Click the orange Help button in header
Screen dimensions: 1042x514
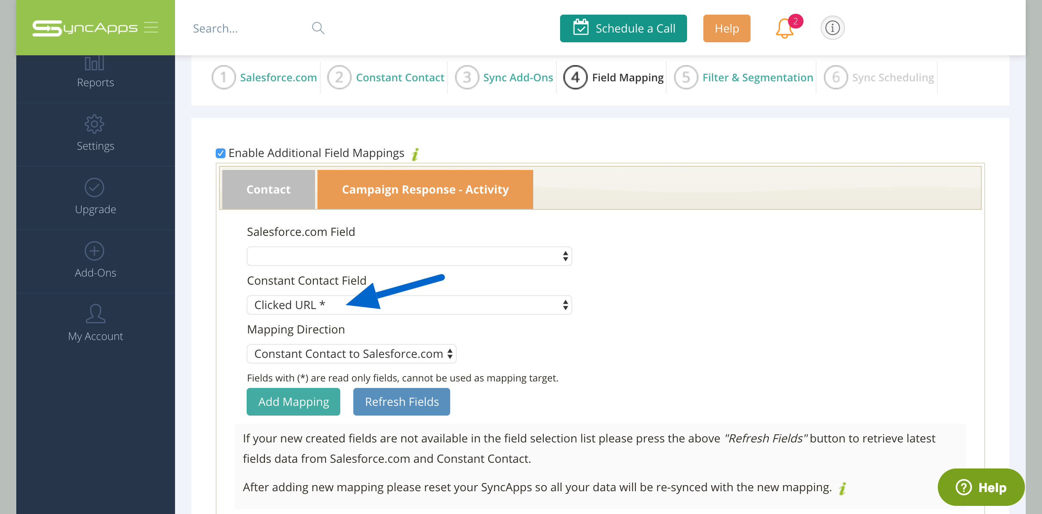tap(727, 28)
